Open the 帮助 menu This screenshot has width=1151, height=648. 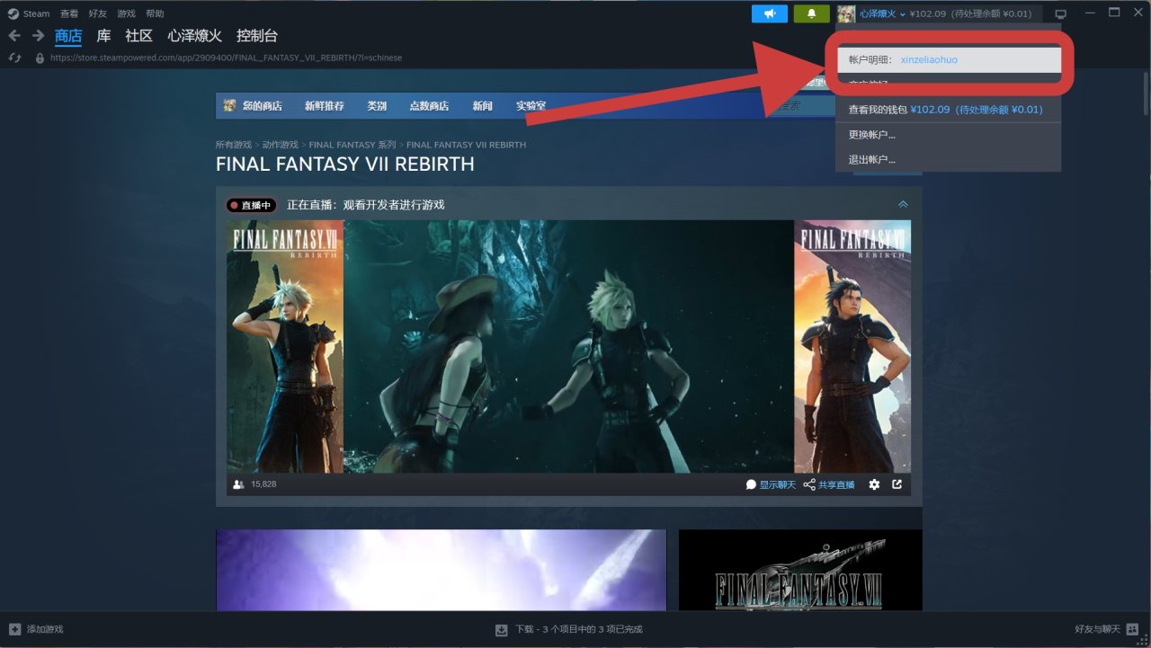(155, 13)
